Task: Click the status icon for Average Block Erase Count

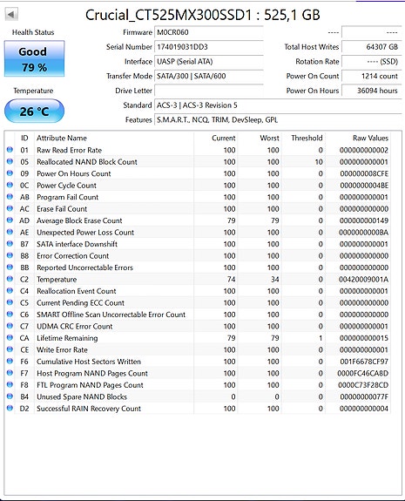Action: pos(10,220)
